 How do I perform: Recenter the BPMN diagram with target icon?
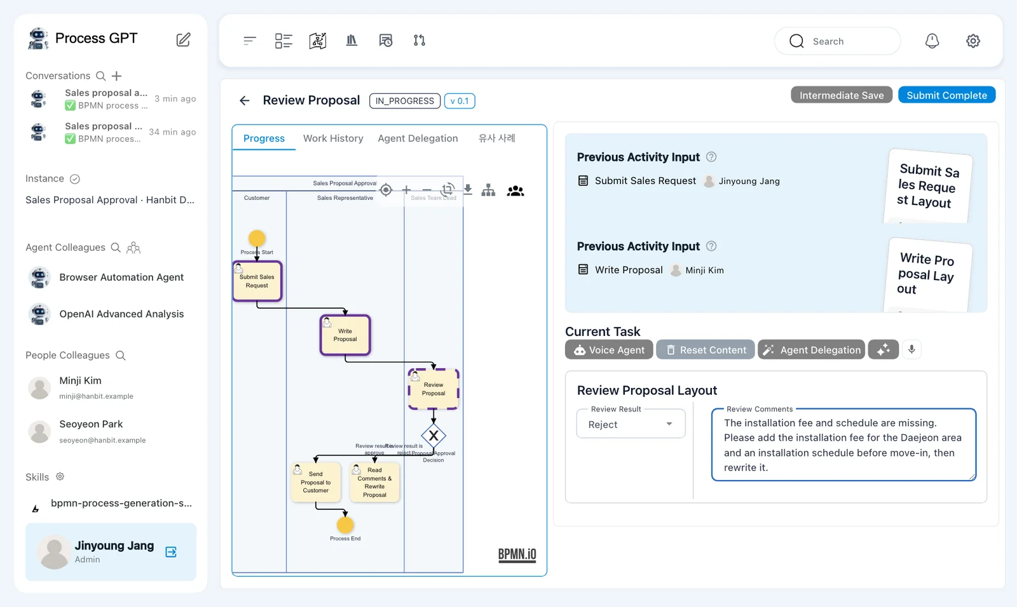pyautogui.click(x=386, y=190)
